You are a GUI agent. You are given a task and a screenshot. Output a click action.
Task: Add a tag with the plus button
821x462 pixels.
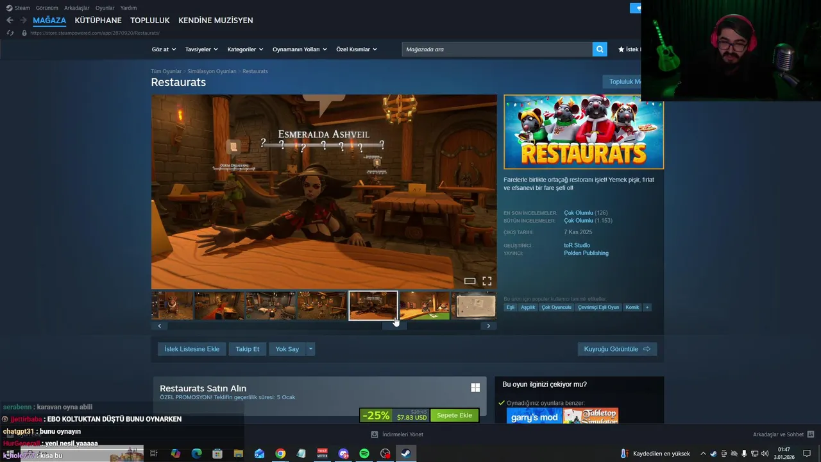647,307
